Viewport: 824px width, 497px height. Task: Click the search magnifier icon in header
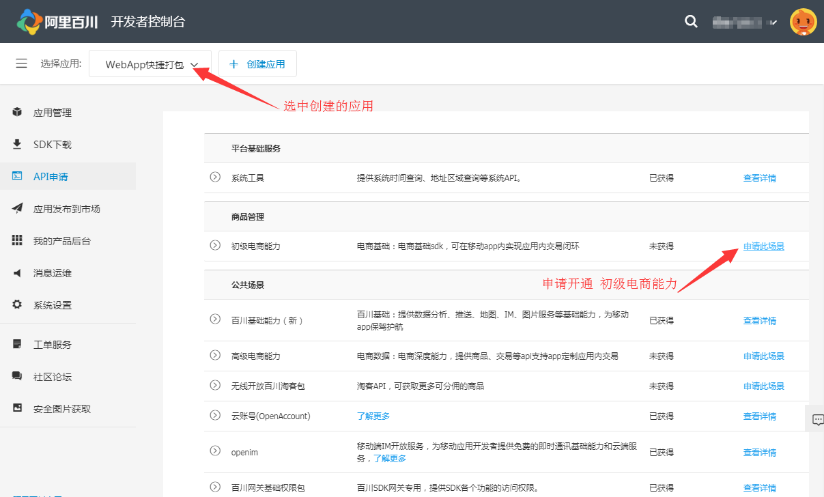[x=691, y=21]
